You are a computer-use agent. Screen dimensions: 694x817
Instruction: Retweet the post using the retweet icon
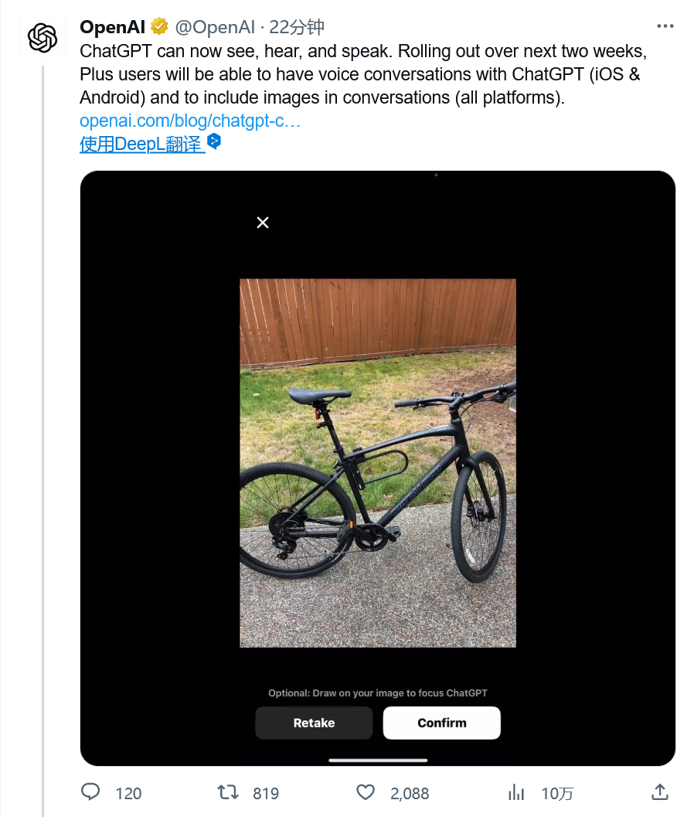pyautogui.click(x=228, y=792)
